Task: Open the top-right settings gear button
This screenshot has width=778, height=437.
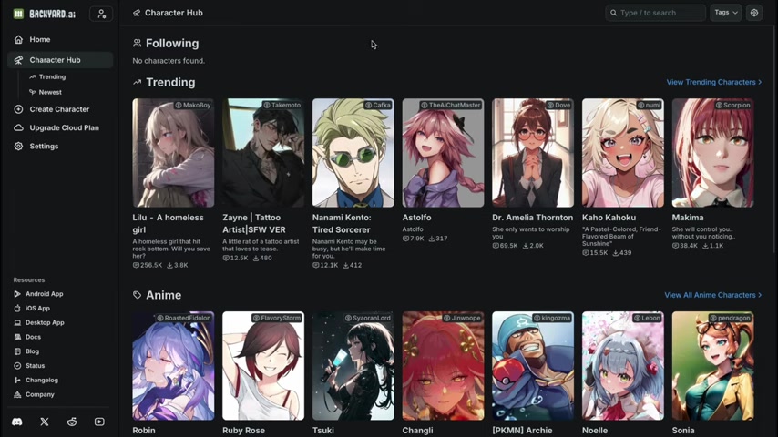Action: (x=754, y=13)
